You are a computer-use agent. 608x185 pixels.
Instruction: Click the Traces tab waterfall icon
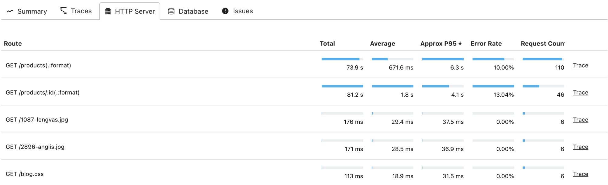[x=64, y=11]
